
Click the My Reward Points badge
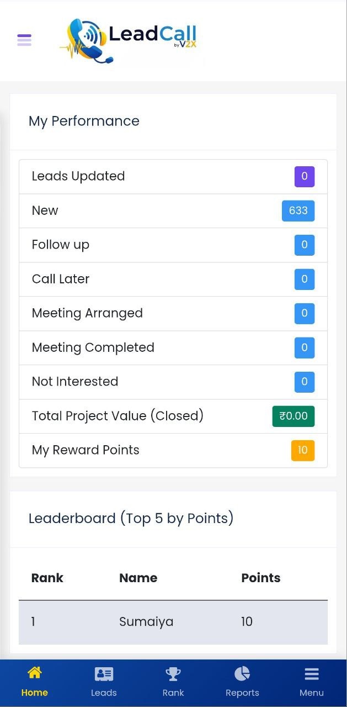click(x=302, y=450)
